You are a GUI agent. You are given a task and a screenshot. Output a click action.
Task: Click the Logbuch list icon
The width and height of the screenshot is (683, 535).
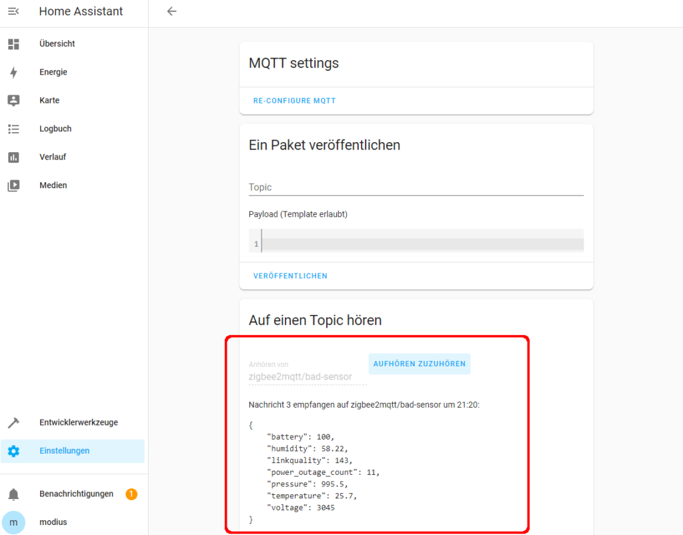[13, 129]
